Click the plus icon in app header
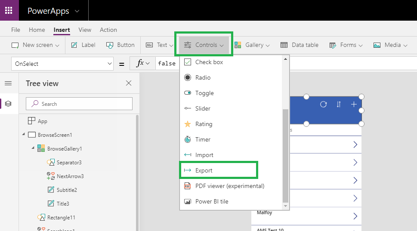 pos(354,105)
